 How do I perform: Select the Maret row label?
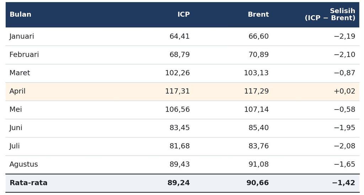(x=20, y=73)
